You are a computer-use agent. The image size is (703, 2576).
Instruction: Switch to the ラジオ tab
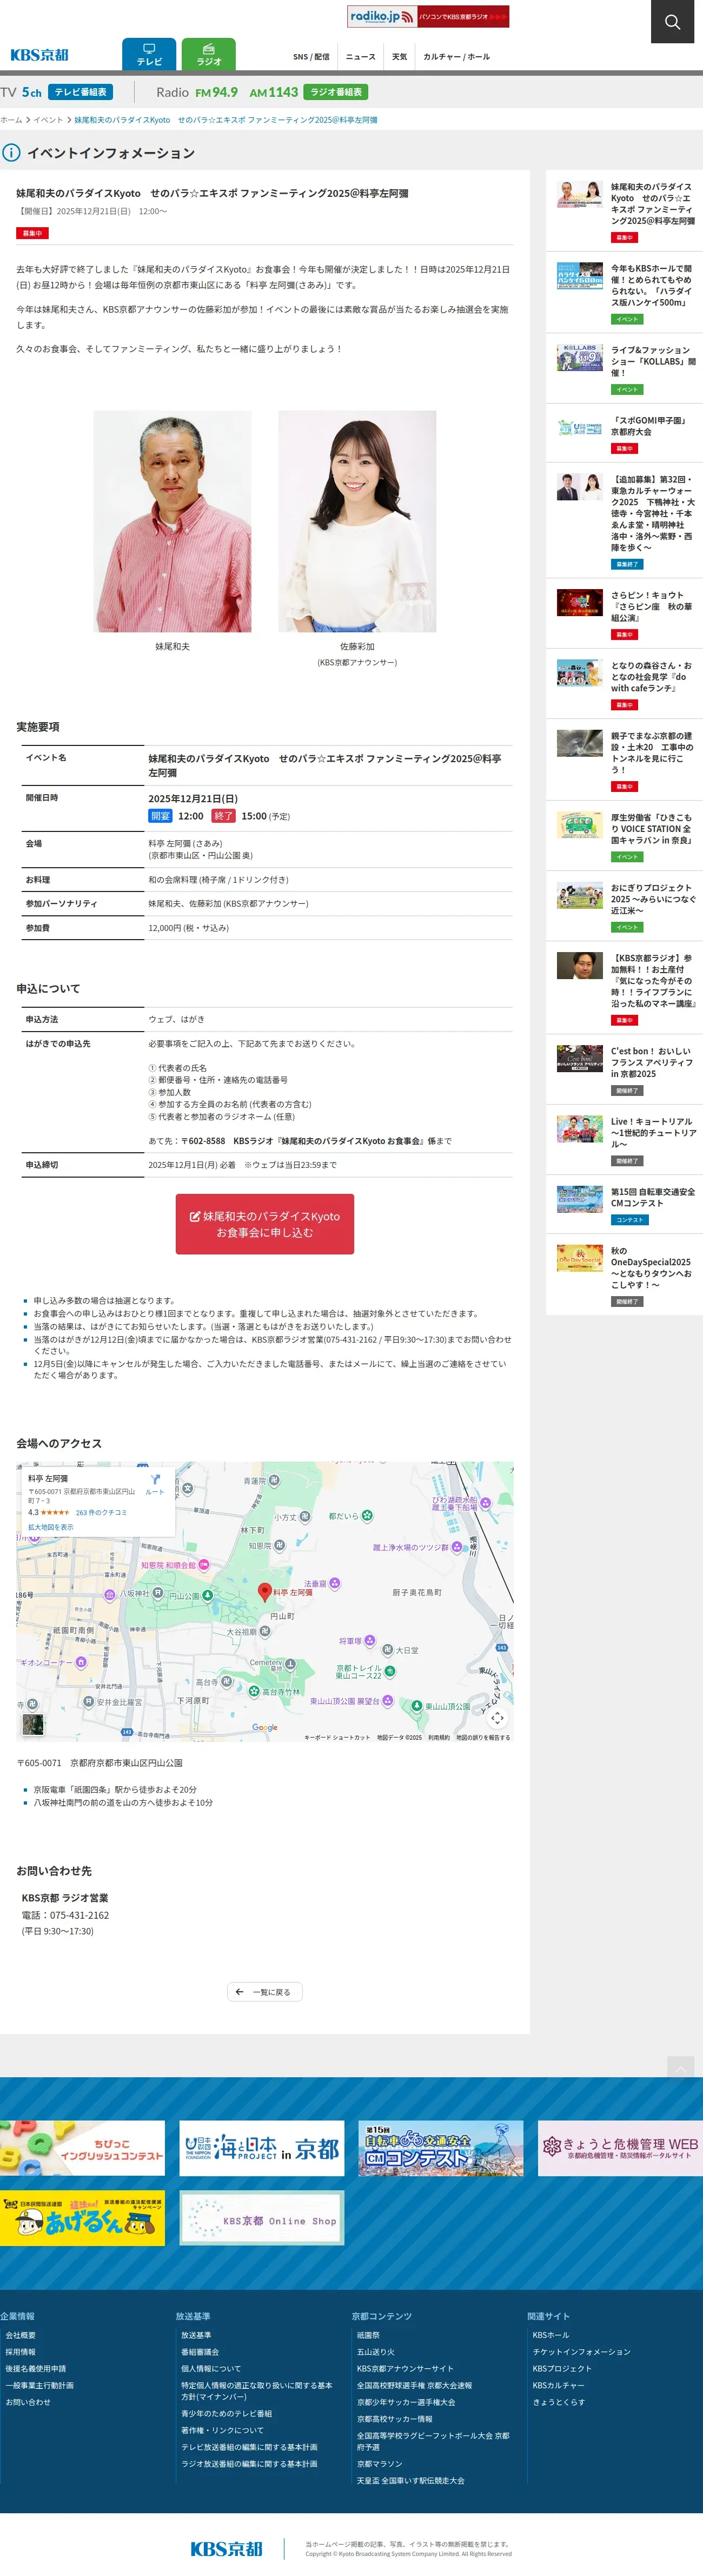click(209, 54)
